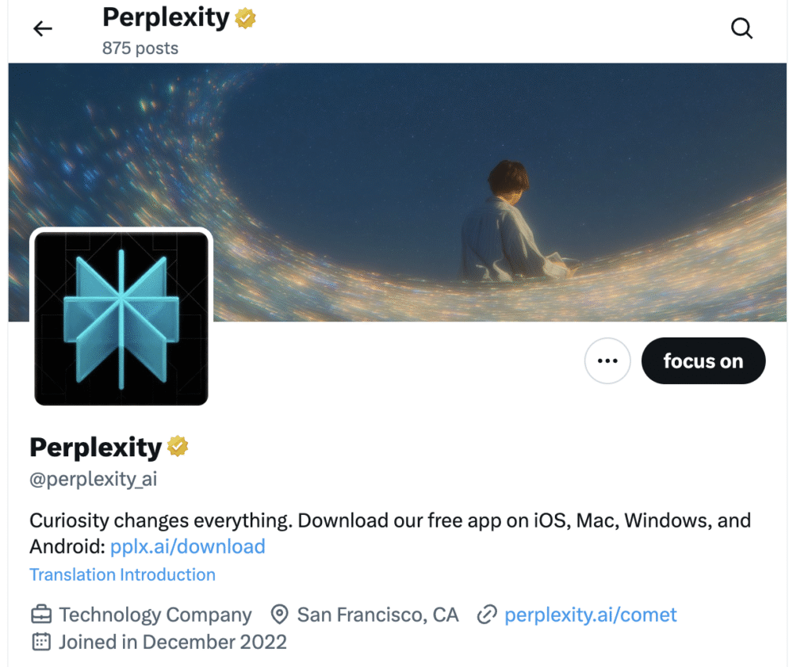Click "Joined in December 2022" text

pyautogui.click(x=173, y=642)
